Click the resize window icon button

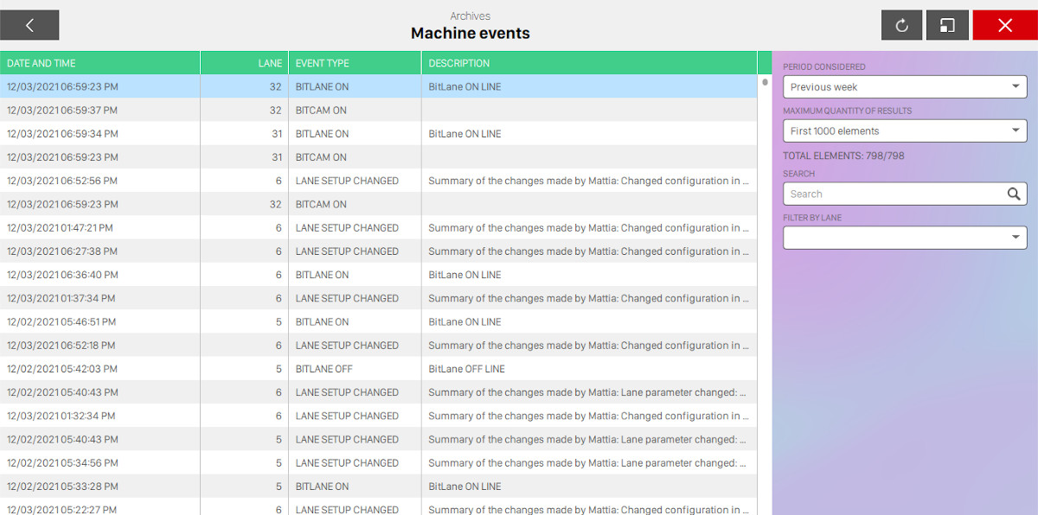tap(947, 25)
